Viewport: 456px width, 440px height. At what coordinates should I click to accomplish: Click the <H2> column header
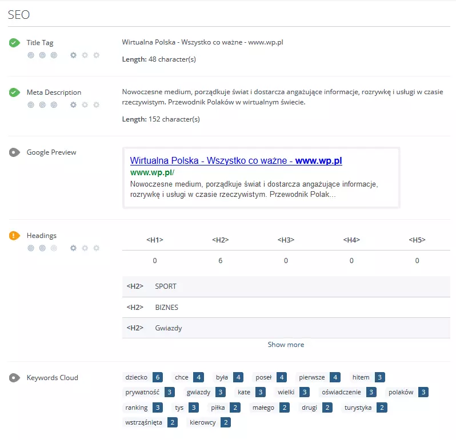coord(221,240)
